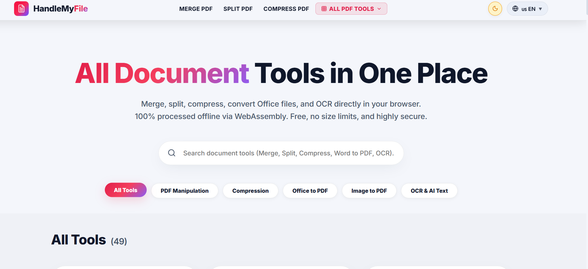Select the All Tools filter pill
Screen dimensions: 588x269
pos(126,190)
